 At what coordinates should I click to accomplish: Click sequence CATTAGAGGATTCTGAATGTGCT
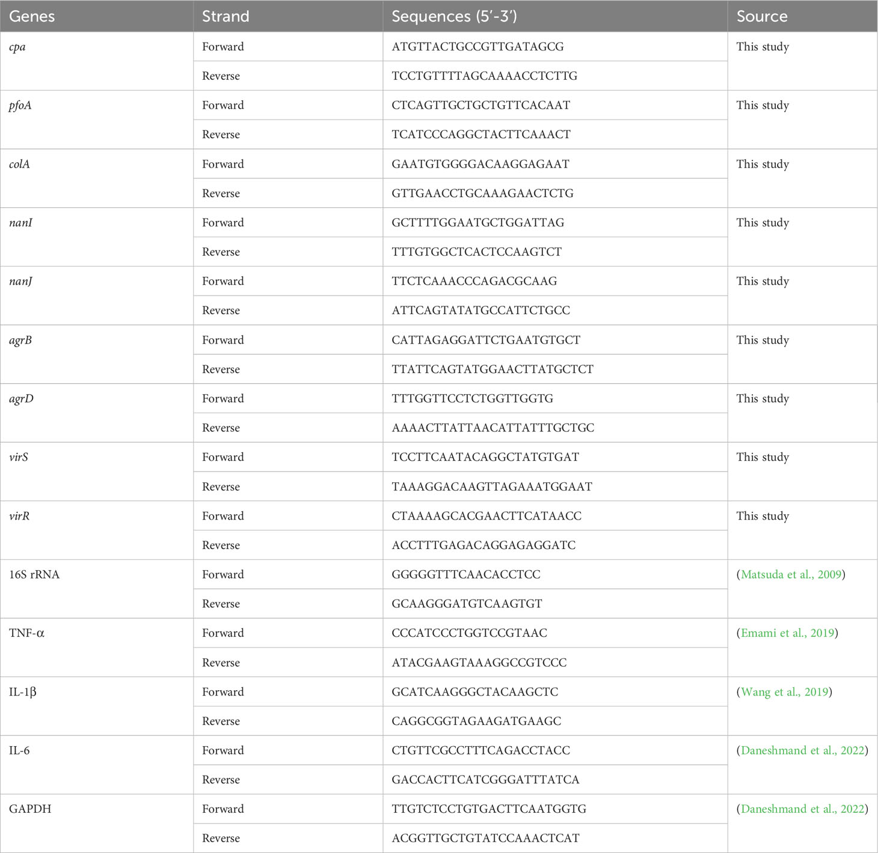pyautogui.click(x=486, y=340)
